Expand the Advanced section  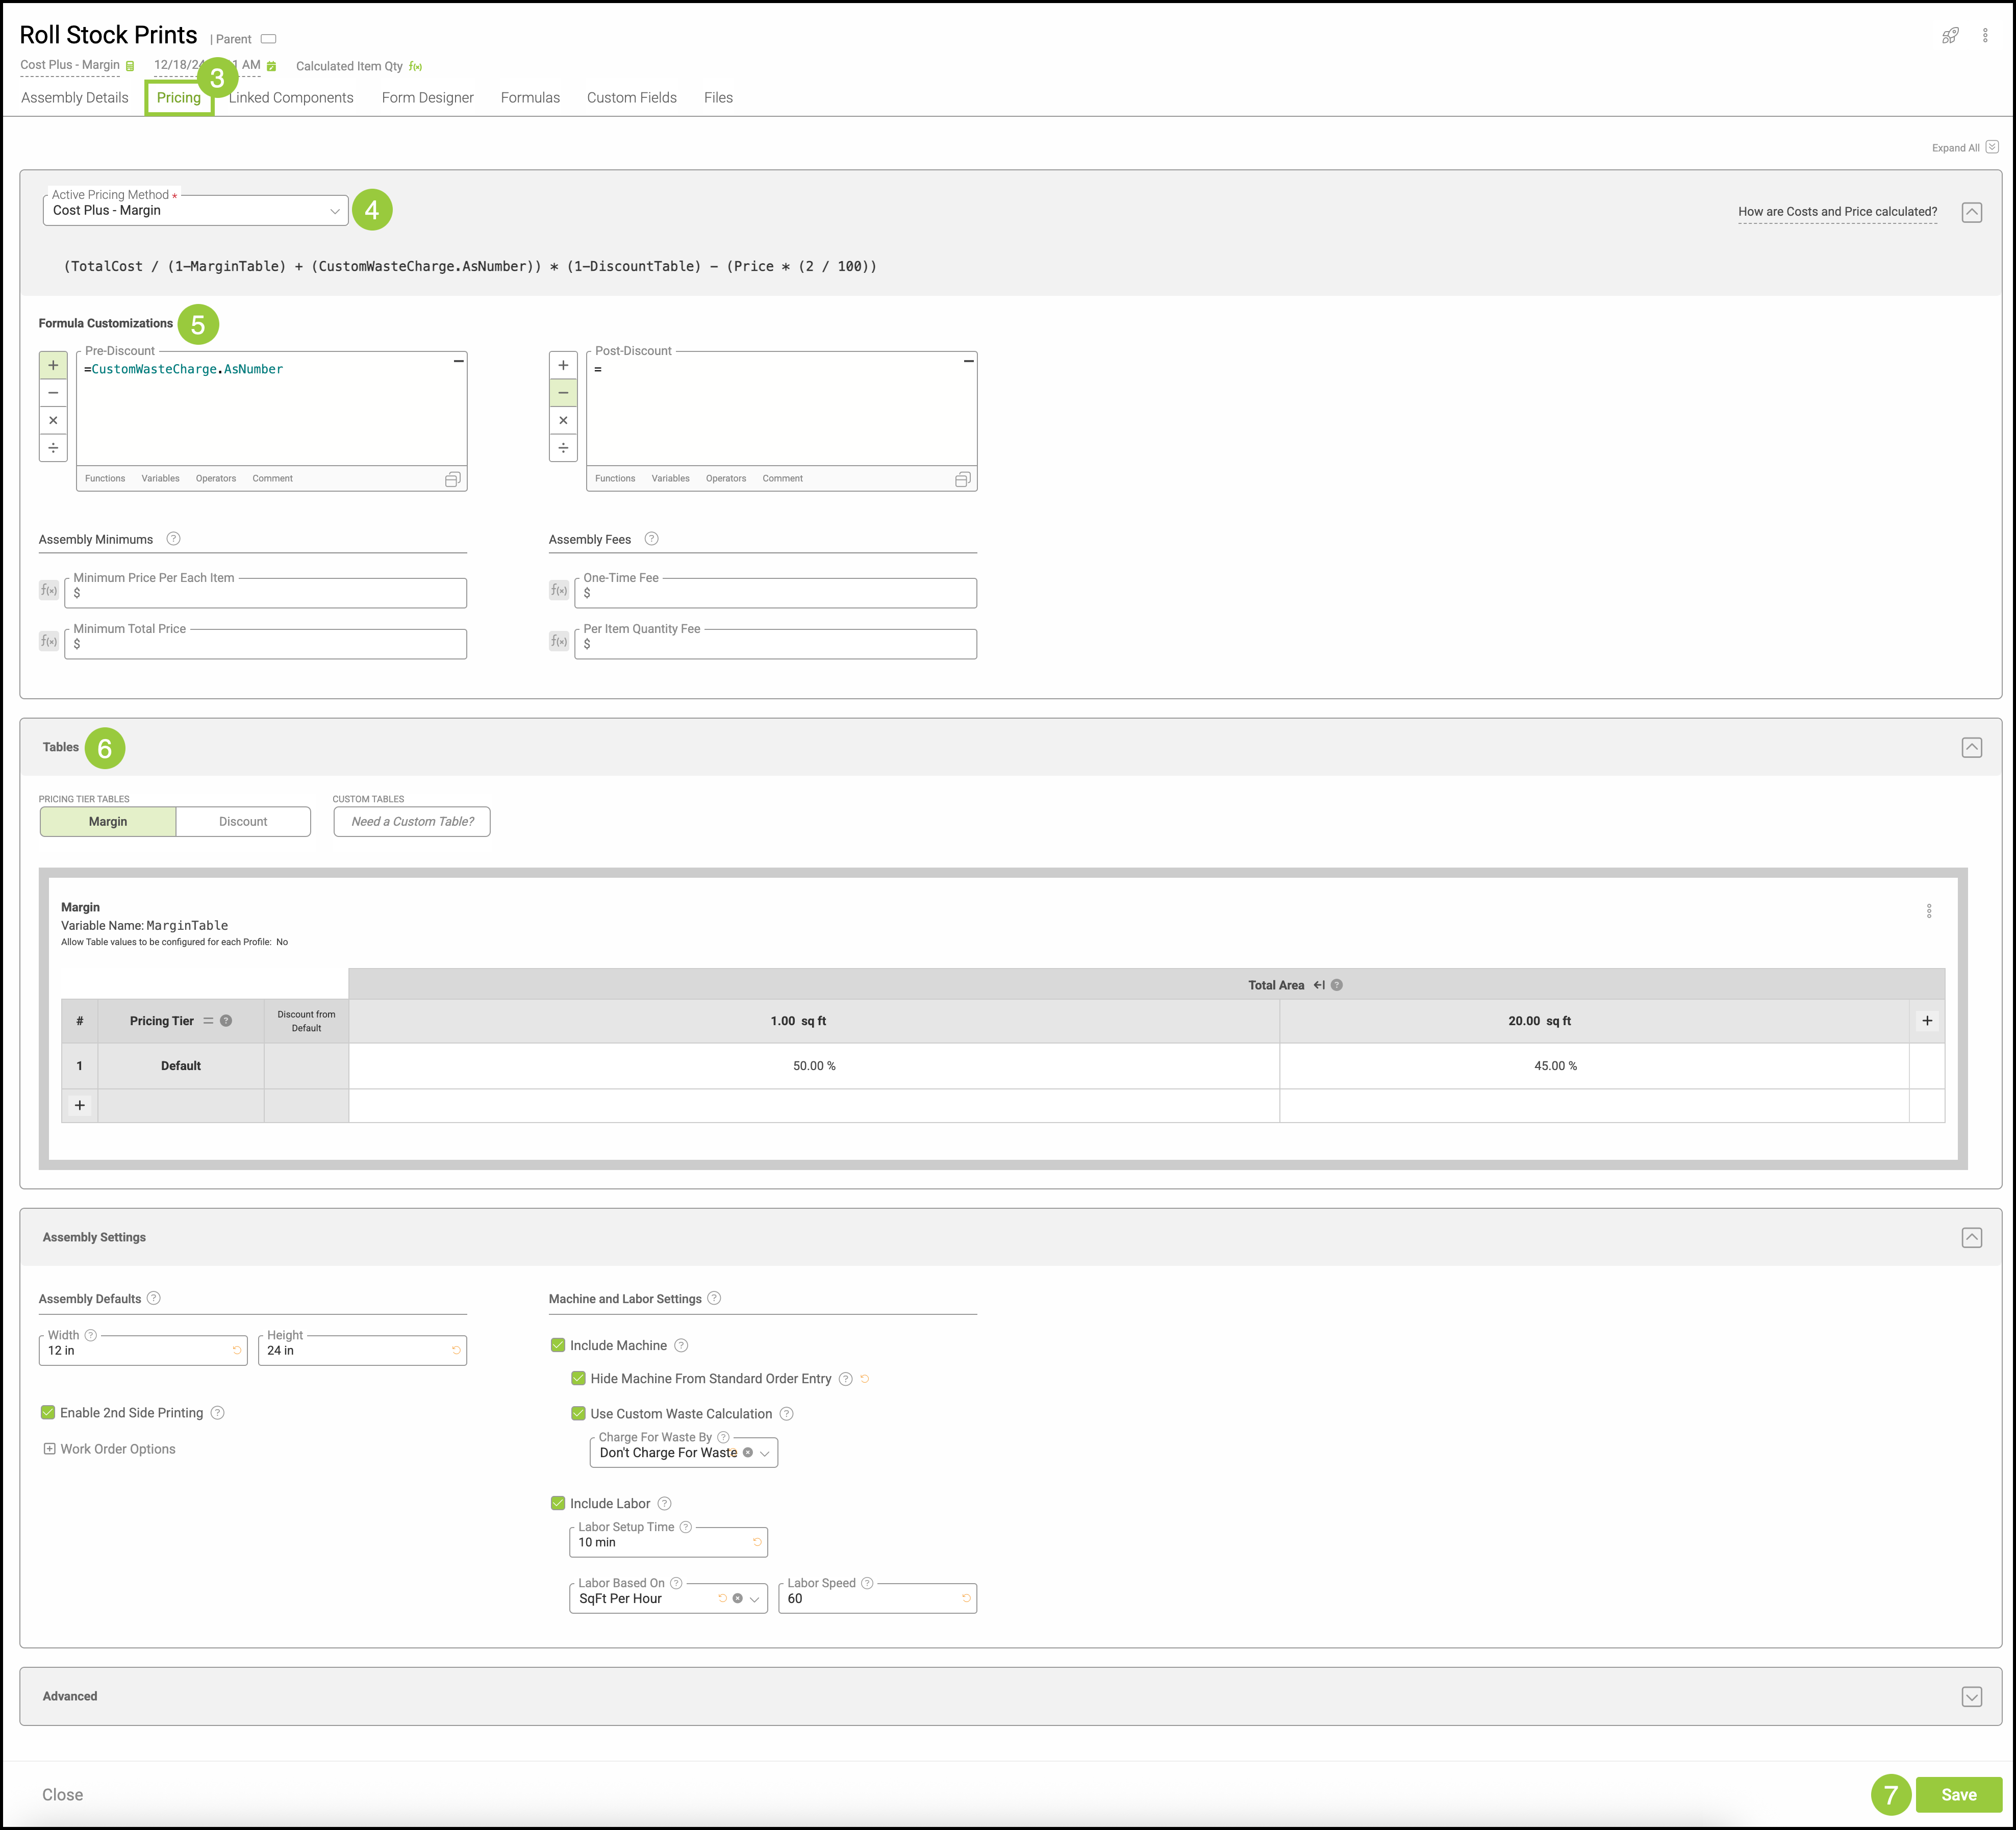[x=1971, y=1697]
